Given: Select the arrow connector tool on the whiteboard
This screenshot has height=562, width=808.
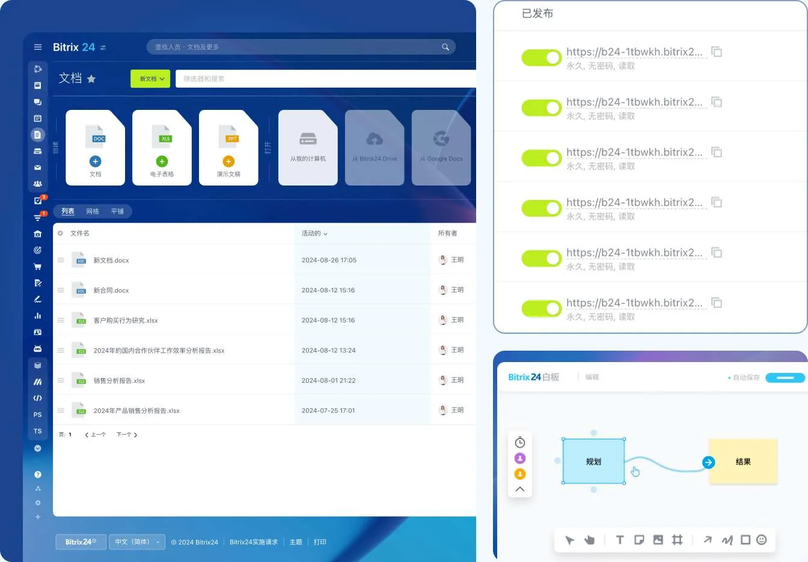Looking at the screenshot, I should 708,540.
